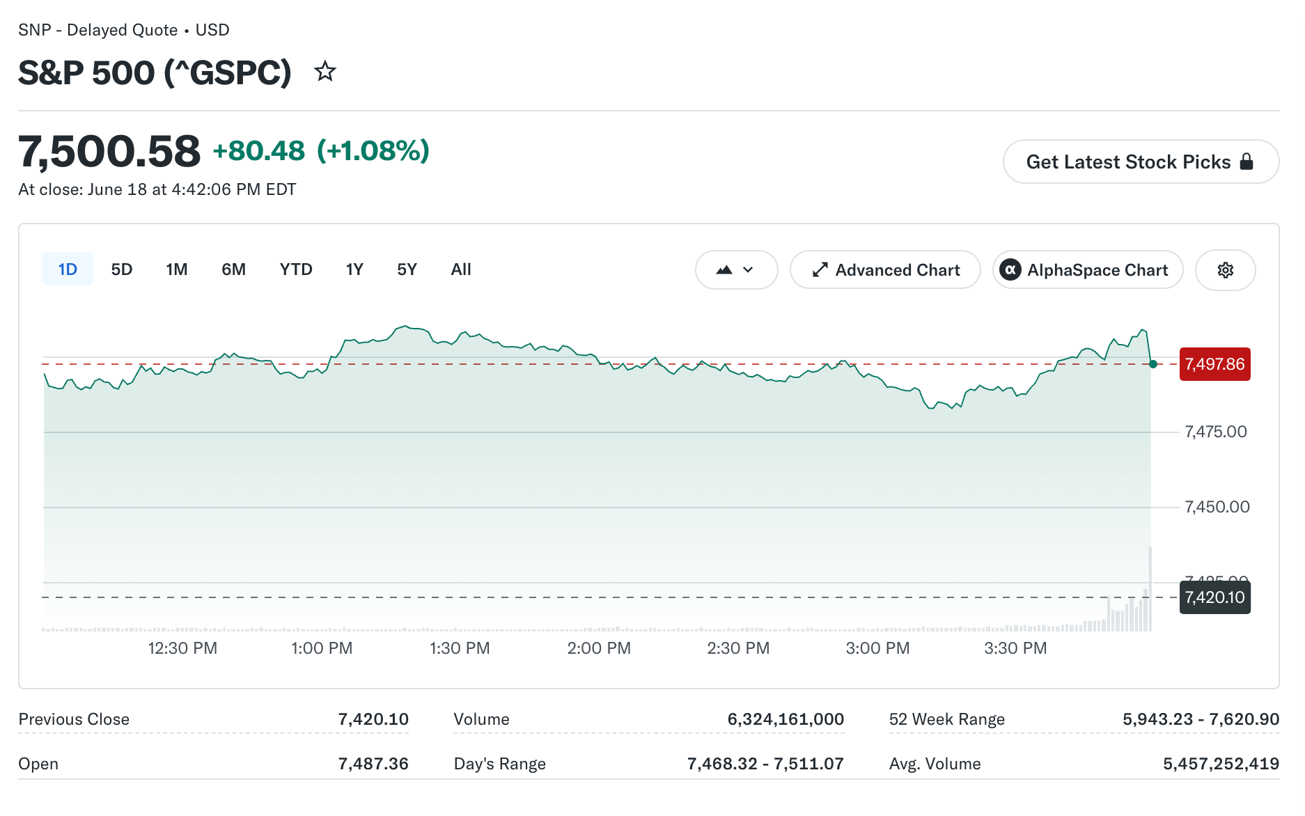Open the AlphaSpace Chart

[x=1088, y=270]
